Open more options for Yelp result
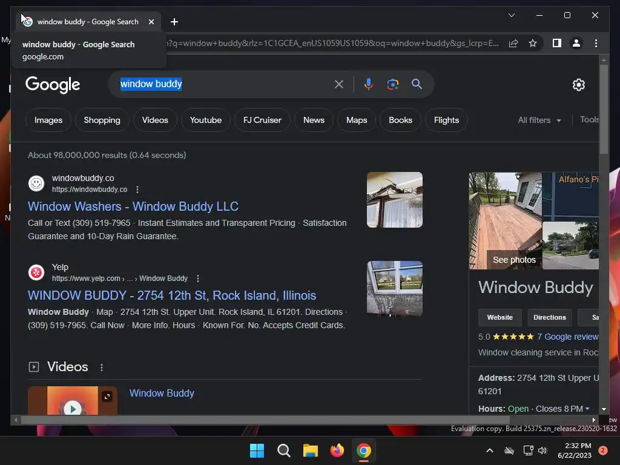The height and width of the screenshot is (465, 620). pyautogui.click(x=198, y=279)
